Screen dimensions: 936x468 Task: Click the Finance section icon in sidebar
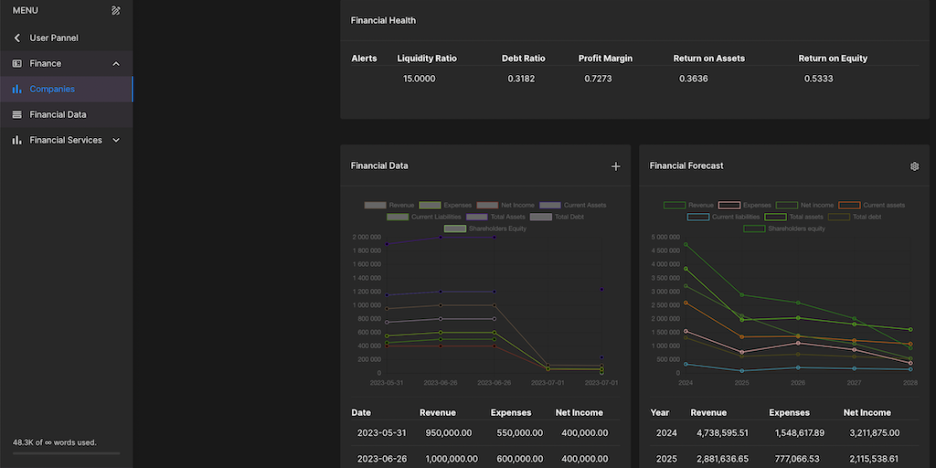(x=16, y=64)
